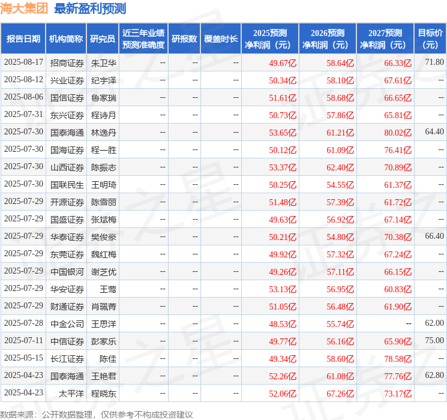The width and height of the screenshot is (447, 420).
Task: Select the 机构简称 column header
Action: click(66, 38)
